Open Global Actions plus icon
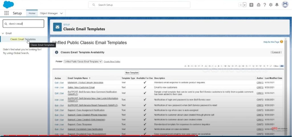Screen dimensions: 292x137 [x=251, y=5]
